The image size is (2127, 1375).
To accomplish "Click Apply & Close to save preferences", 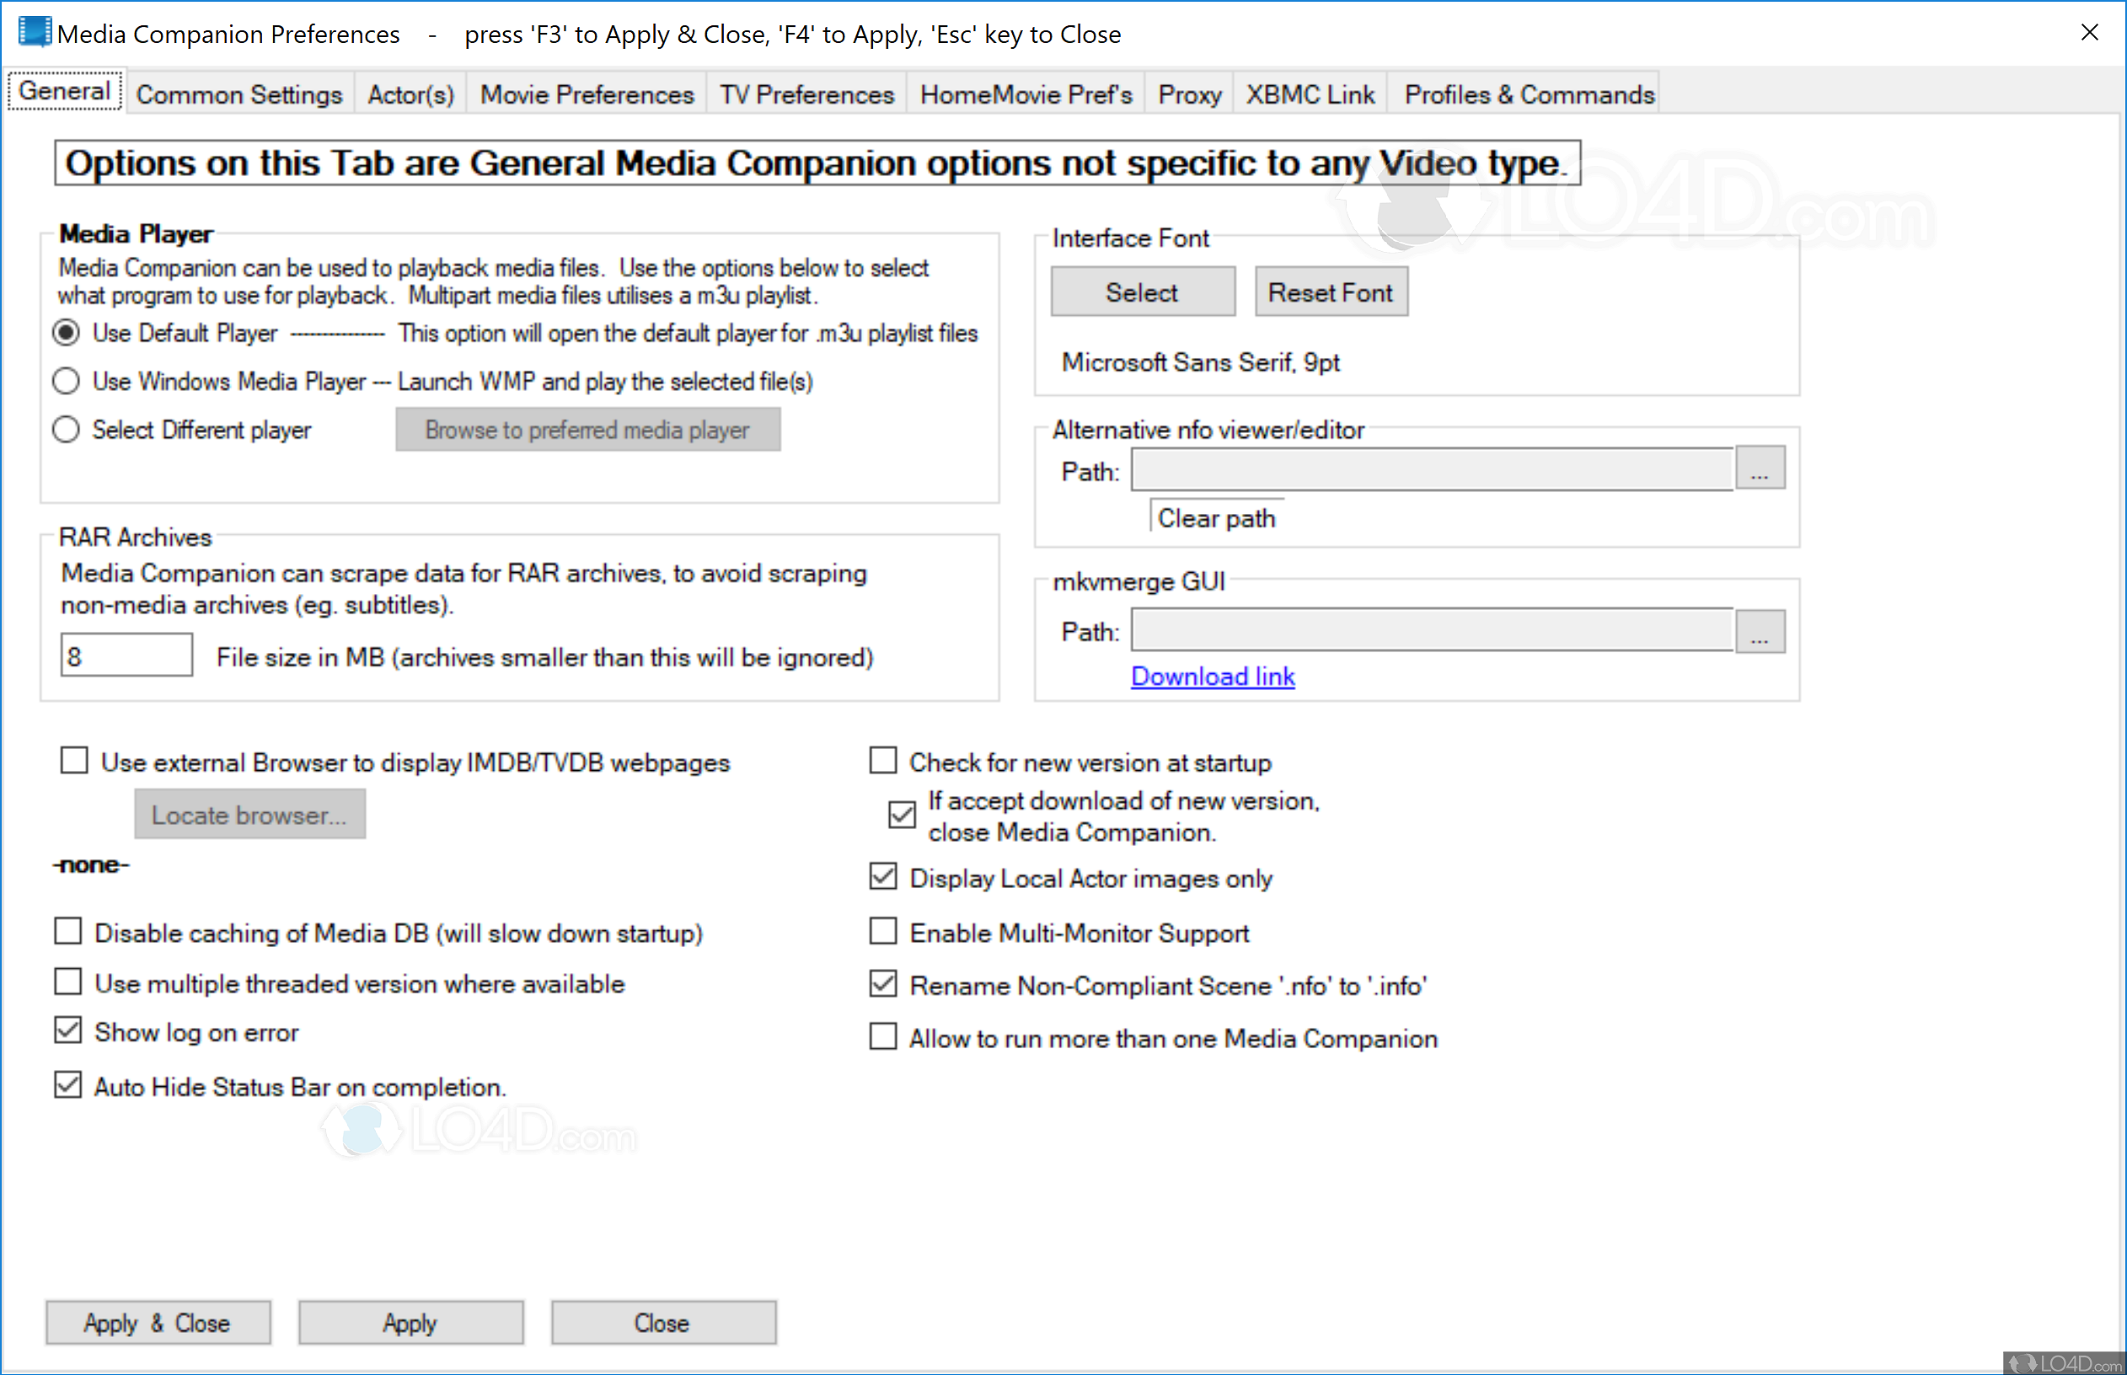I will [x=158, y=1322].
